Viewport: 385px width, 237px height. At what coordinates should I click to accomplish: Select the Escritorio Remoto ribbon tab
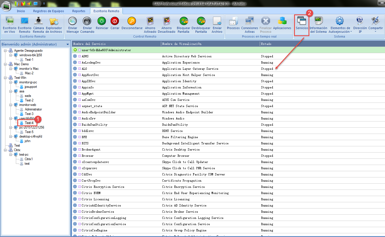point(107,11)
